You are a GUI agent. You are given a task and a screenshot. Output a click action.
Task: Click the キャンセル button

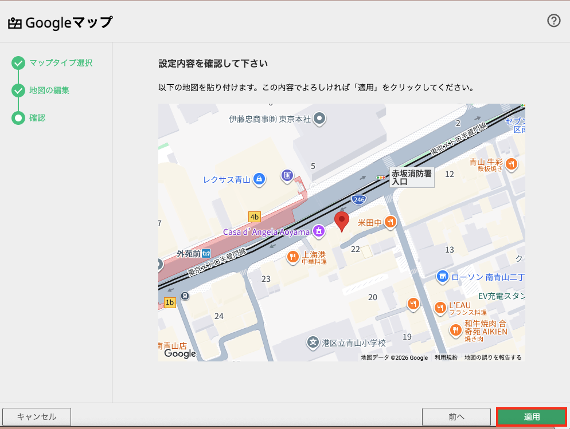pyautogui.click(x=37, y=416)
